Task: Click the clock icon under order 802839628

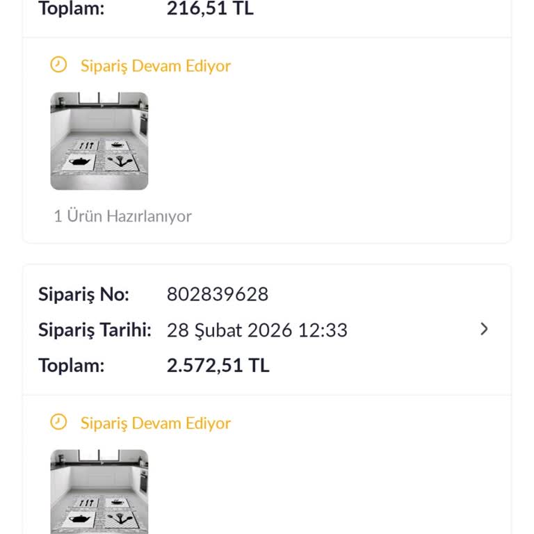Action: tap(59, 422)
